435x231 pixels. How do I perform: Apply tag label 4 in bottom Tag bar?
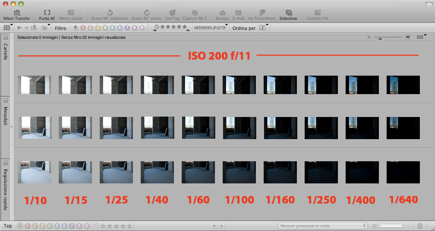49,226
